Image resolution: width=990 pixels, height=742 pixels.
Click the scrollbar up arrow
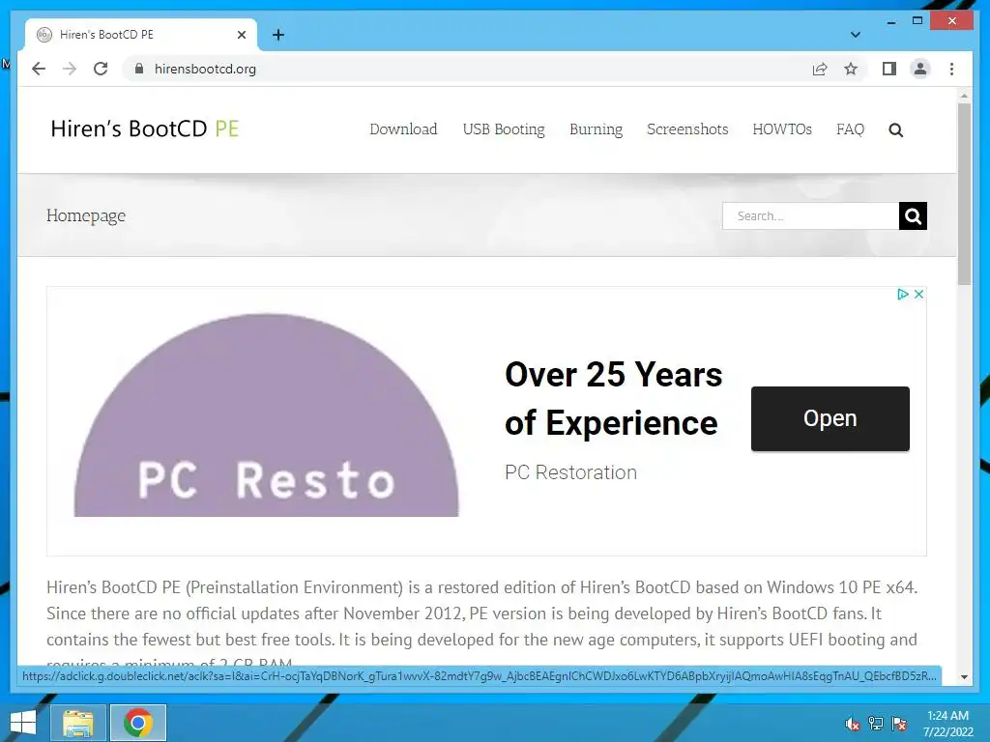pyautogui.click(x=964, y=96)
